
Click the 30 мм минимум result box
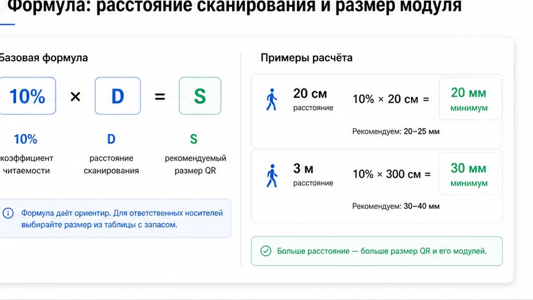[470, 174]
